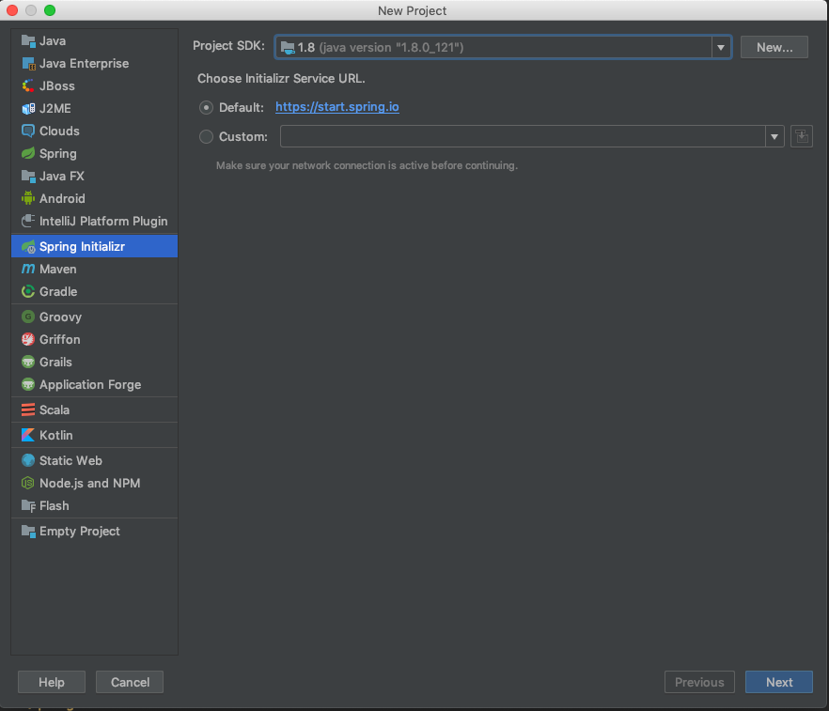Image resolution: width=829 pixels, height=711 pixels.
Task: Click the Next button
Action: point(779,682)
